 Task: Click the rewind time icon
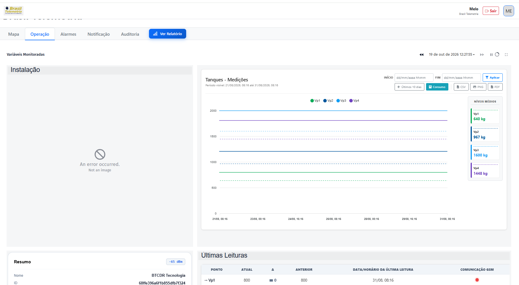click(x=421, y=55)
